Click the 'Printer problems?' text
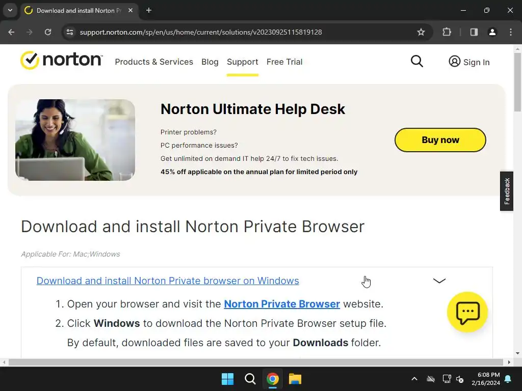This screenshot has width=522, height=391. point(189,132)
